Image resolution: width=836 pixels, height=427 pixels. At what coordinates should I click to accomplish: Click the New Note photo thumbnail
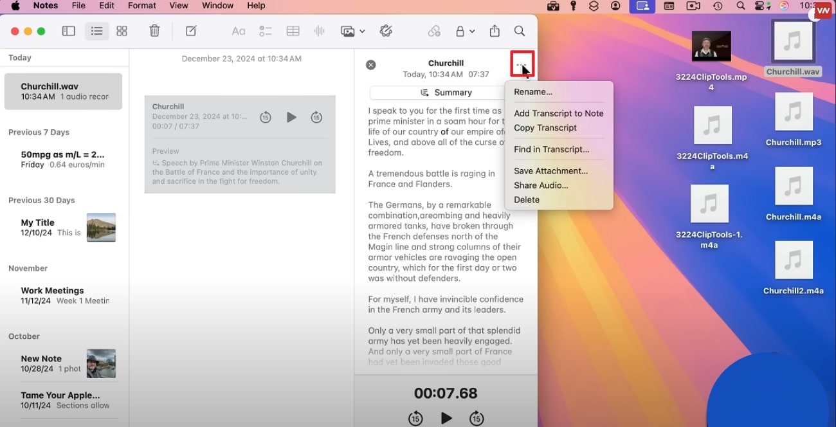pyautogui.click(x=101, y=363)
